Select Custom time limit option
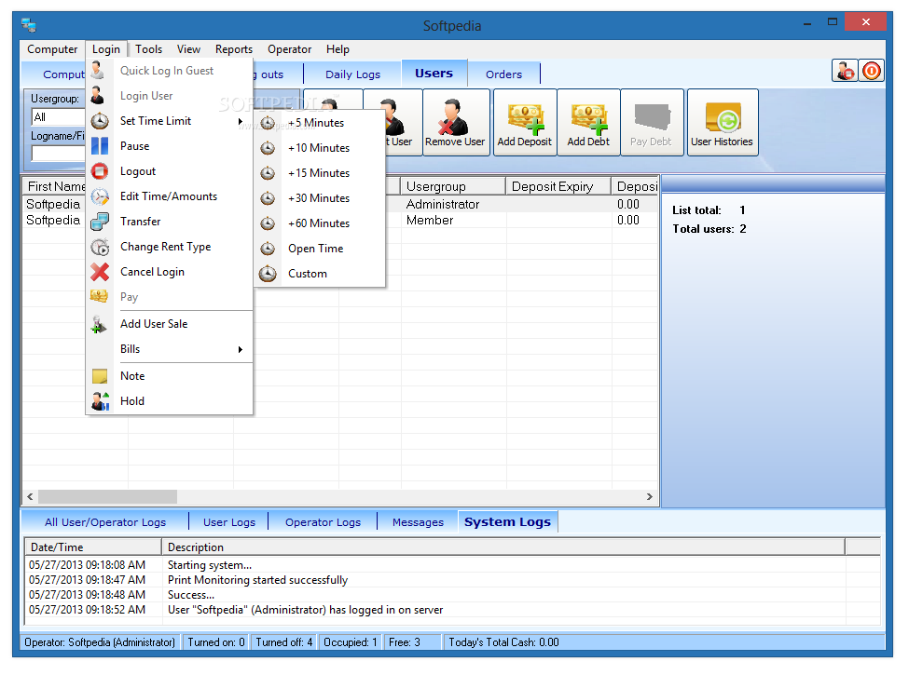 point(320,274)
